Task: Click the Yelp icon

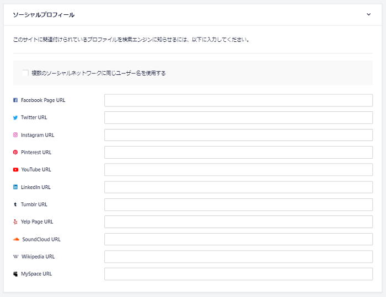Action: coord(15,222)
